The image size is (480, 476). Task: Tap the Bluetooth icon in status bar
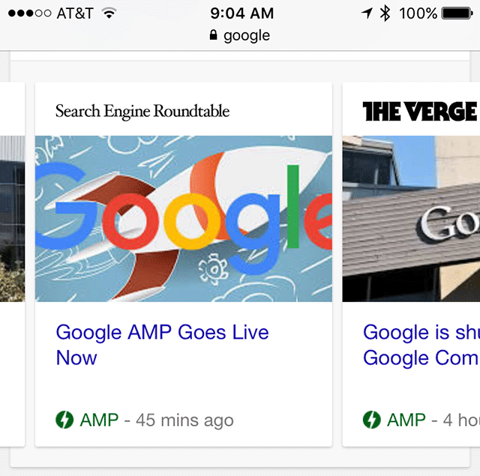tap(385, 13)
